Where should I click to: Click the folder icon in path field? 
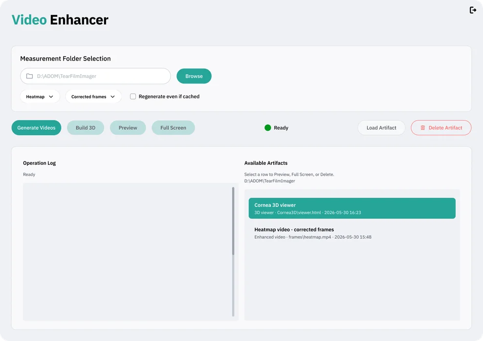coord(29,76)
